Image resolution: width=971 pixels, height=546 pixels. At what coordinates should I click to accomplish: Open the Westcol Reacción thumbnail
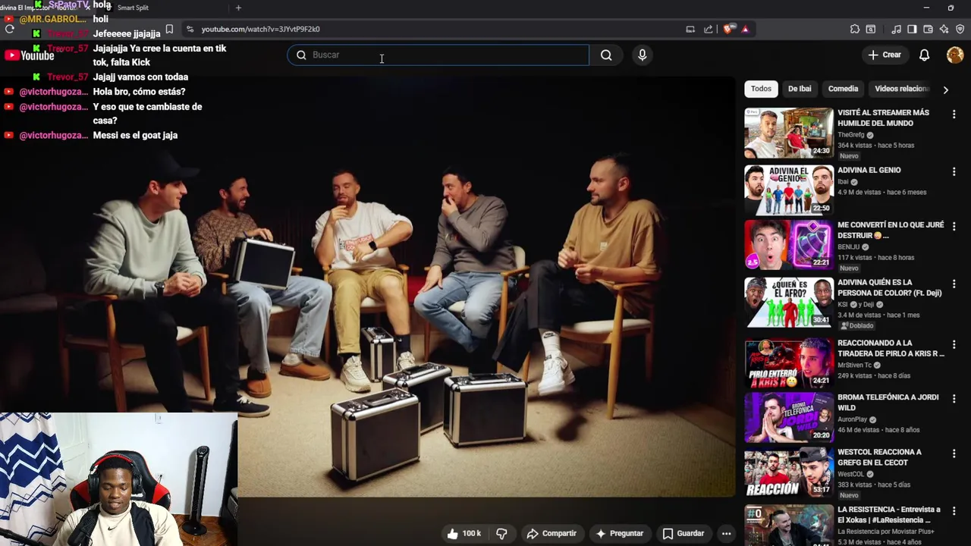pos(789,472)
